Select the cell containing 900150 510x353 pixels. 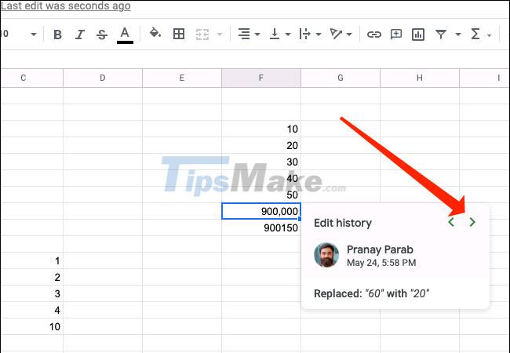click(261, 227)
